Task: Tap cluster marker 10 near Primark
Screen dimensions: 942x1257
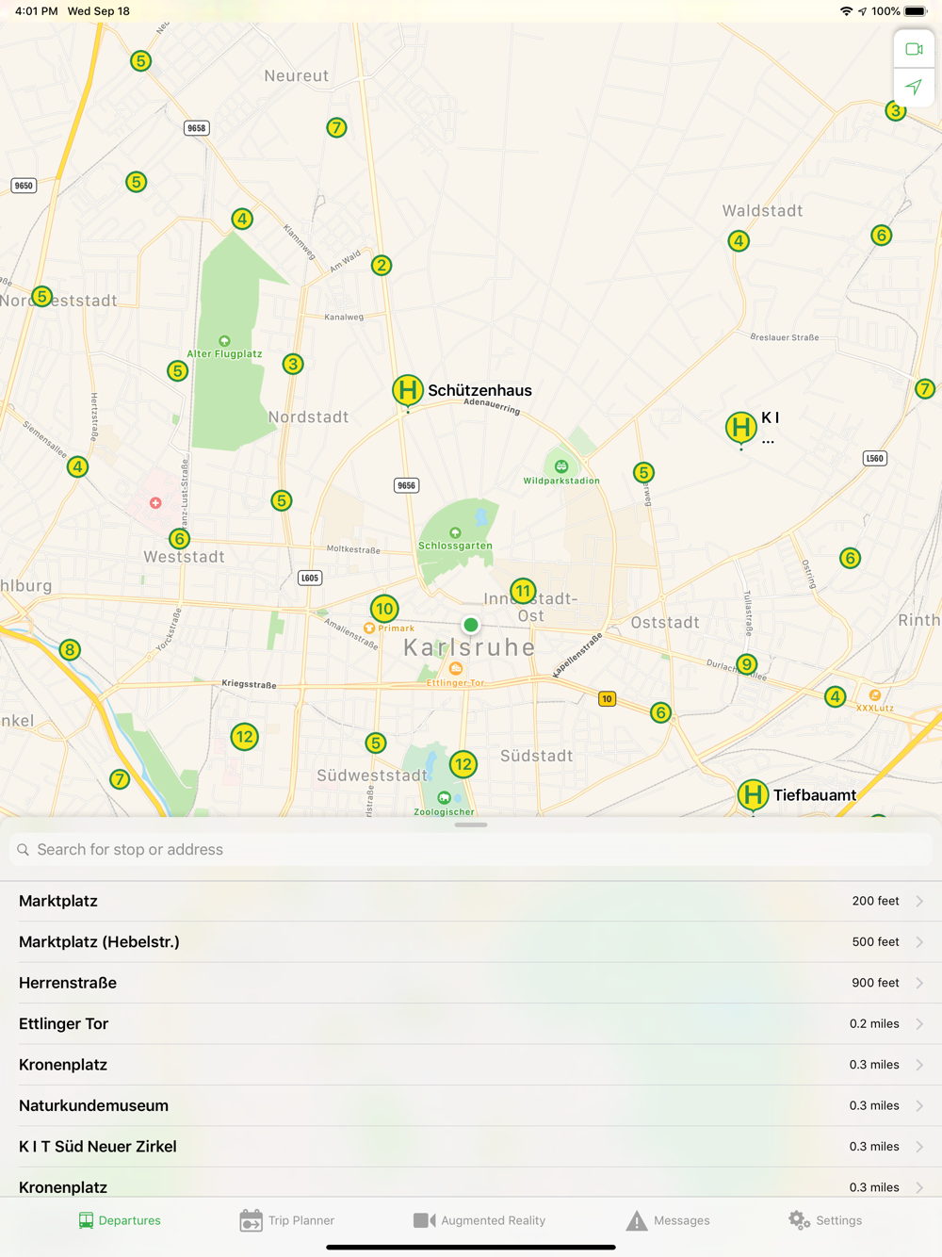Action: point(384,608)
